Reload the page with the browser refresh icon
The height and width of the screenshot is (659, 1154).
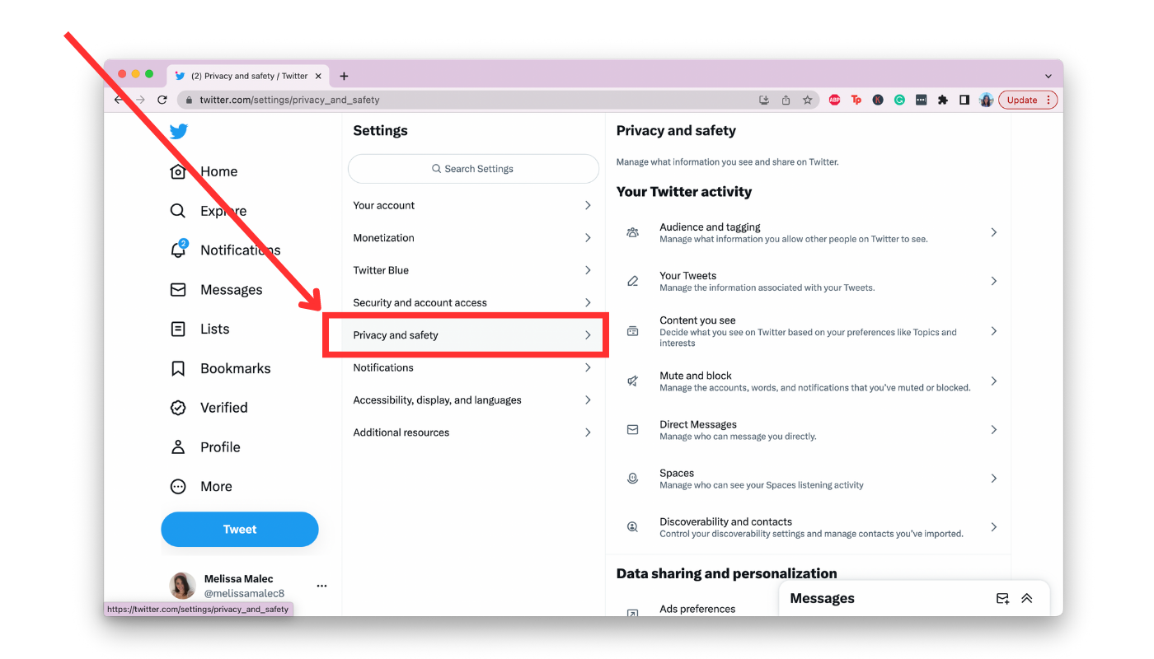162,100
